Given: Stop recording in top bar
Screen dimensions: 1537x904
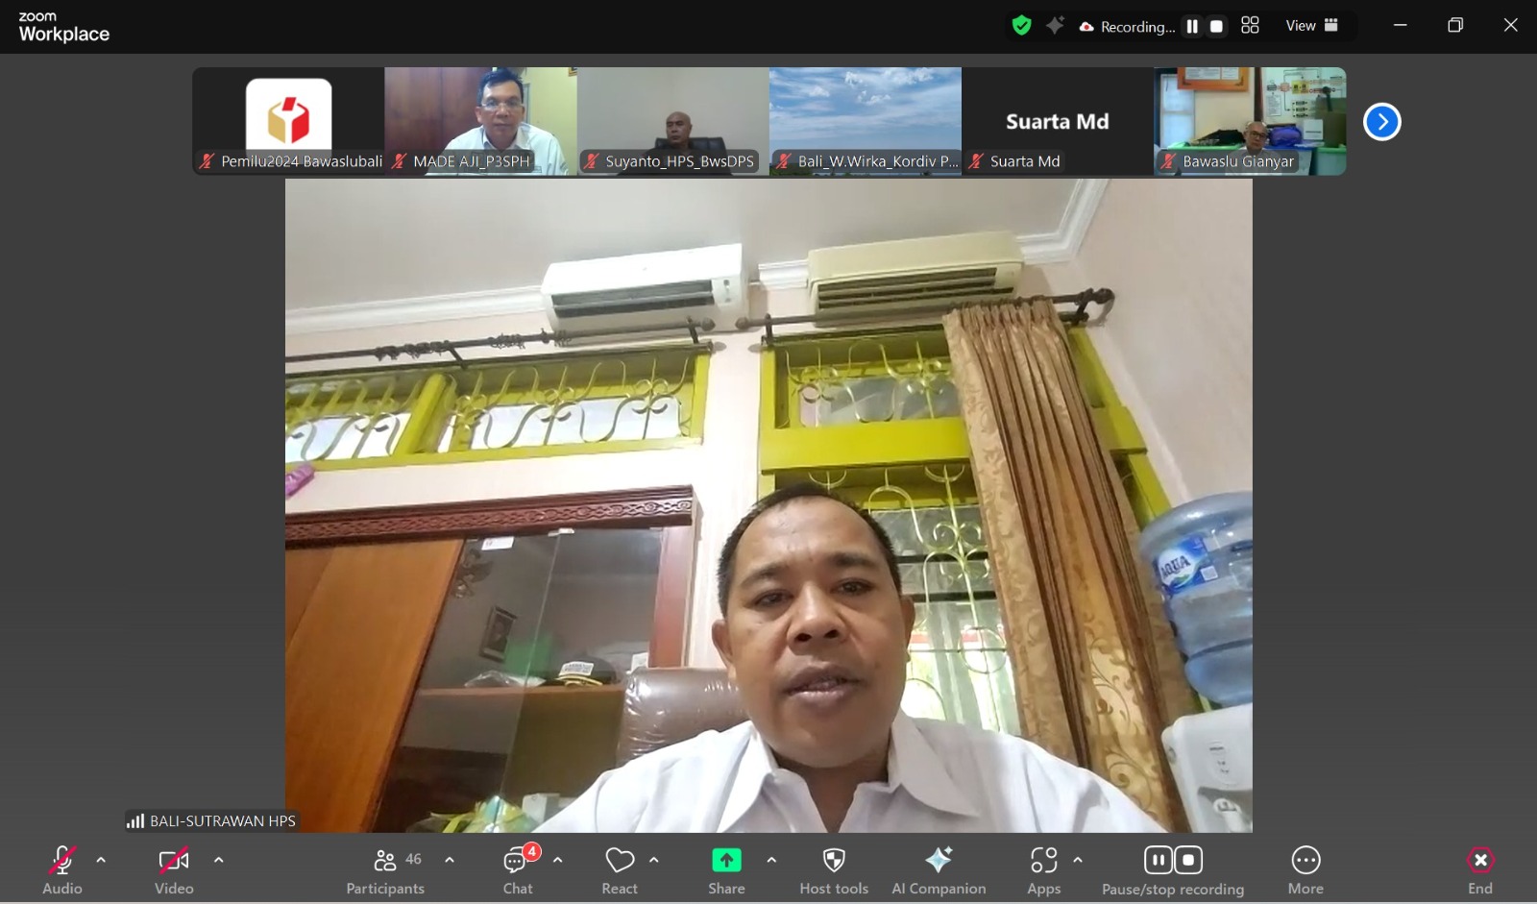Looking at the screenshot, I should click(1216, 27).
